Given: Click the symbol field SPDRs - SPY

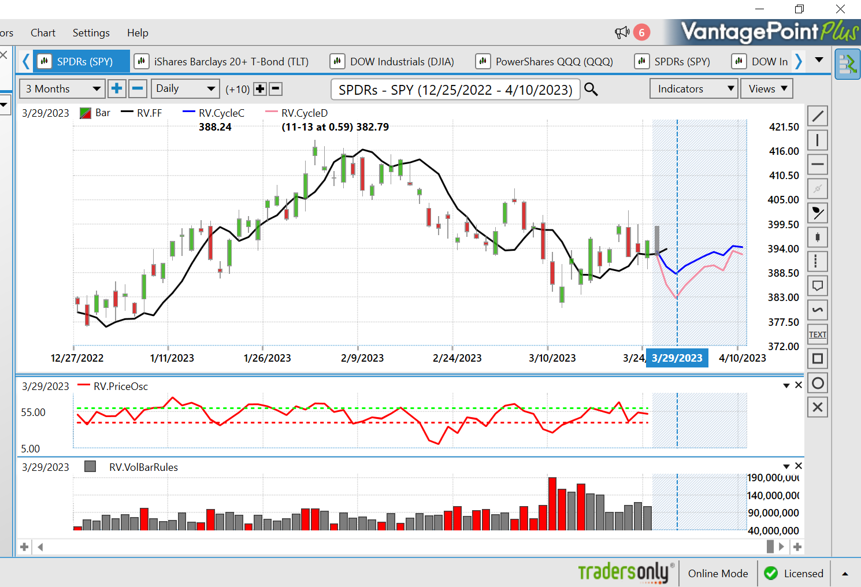Looking at the screenshot, I should [455, 90].
